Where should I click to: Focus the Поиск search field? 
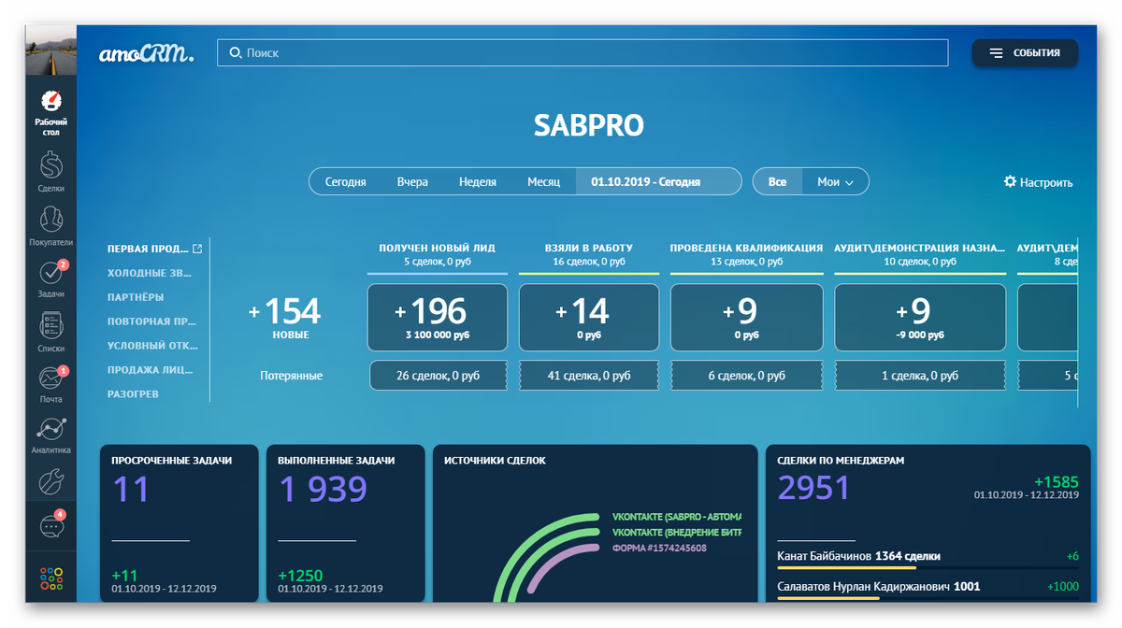pyautogui.click(x=583, y=53)
